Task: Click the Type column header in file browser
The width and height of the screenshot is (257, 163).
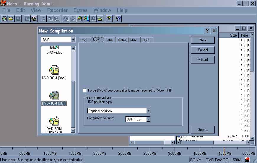Action: pyautogui.click(x=244, y=35)
